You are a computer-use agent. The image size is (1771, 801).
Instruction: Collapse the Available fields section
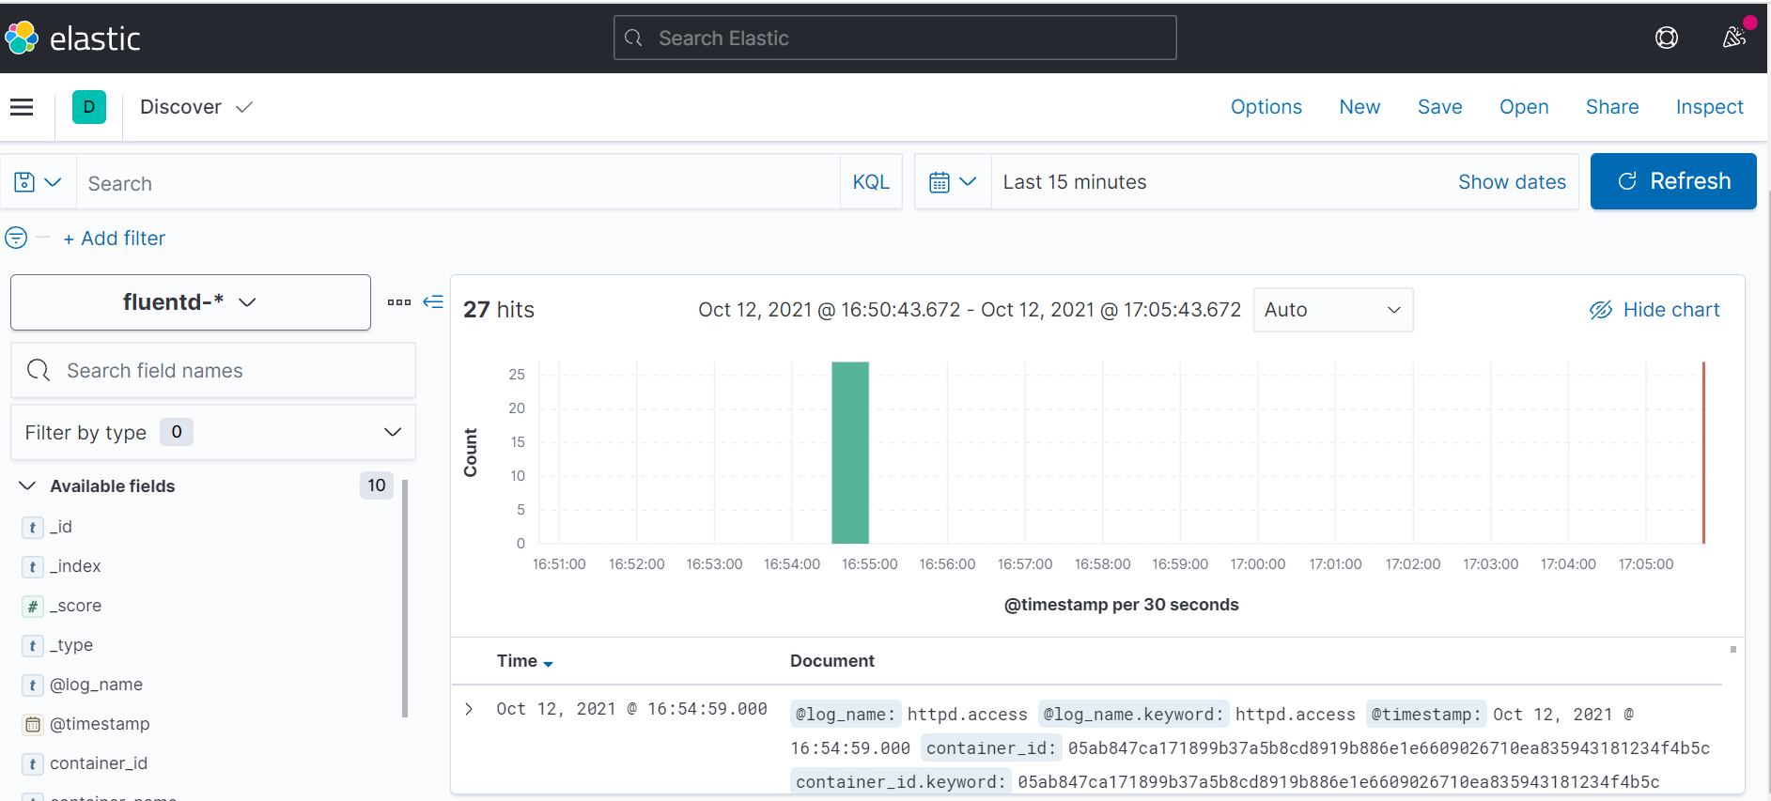pyautogui.click(x=27, y=485)
